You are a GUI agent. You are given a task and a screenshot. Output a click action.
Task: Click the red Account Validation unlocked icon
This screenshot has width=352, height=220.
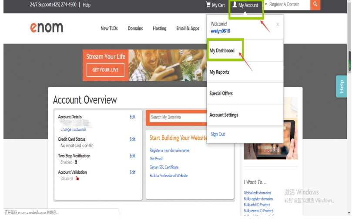click(x=77, y=178)
